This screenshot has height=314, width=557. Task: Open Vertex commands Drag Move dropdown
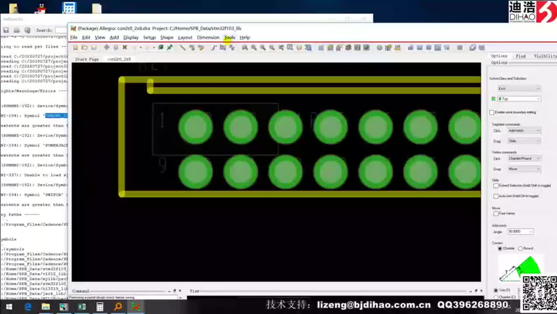click(524, 169)
